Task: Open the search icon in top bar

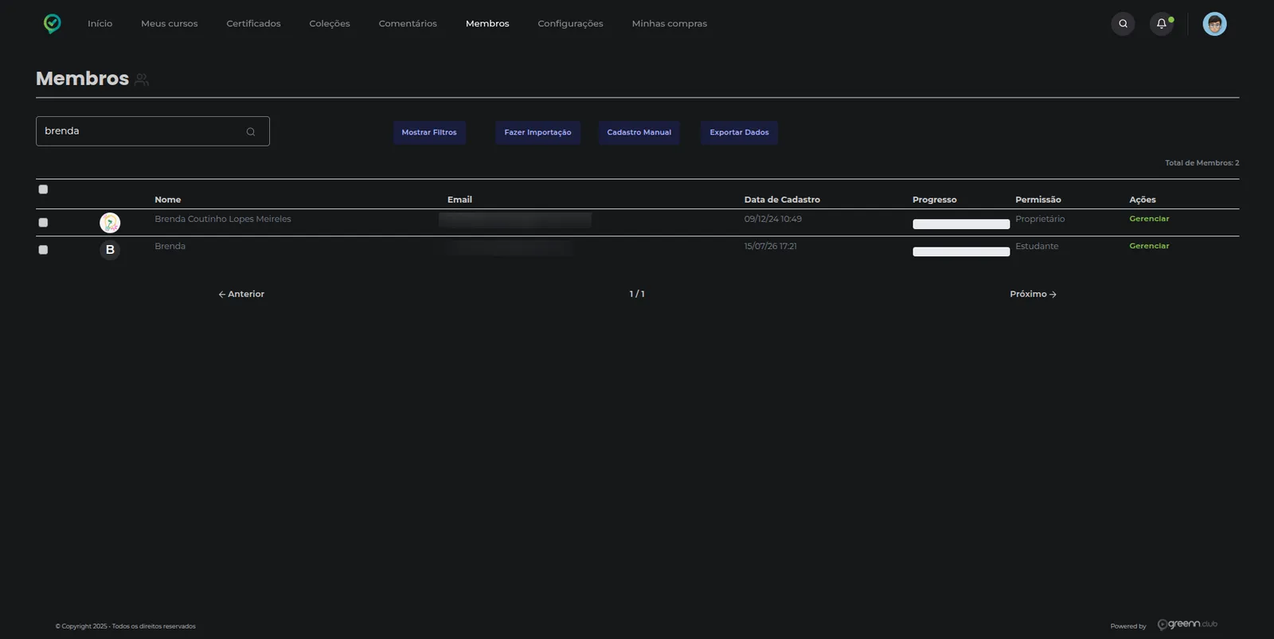Action: tap(1123, 24)
